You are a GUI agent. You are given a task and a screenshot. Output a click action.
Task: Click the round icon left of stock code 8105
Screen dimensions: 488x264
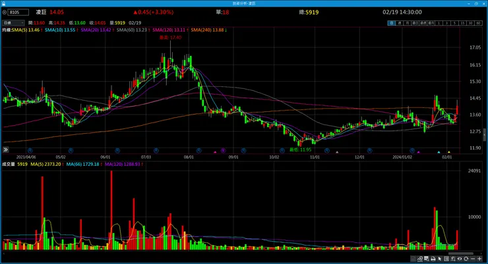[x=5, y=12]
